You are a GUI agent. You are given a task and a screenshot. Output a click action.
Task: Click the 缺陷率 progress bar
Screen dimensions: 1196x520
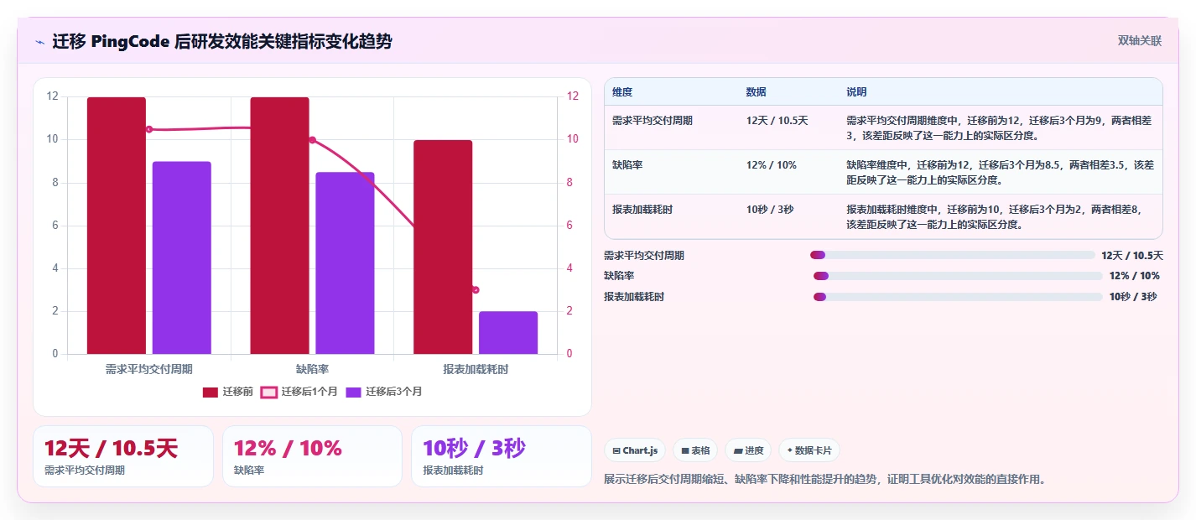pyautogui.click(x=958, y=276)
